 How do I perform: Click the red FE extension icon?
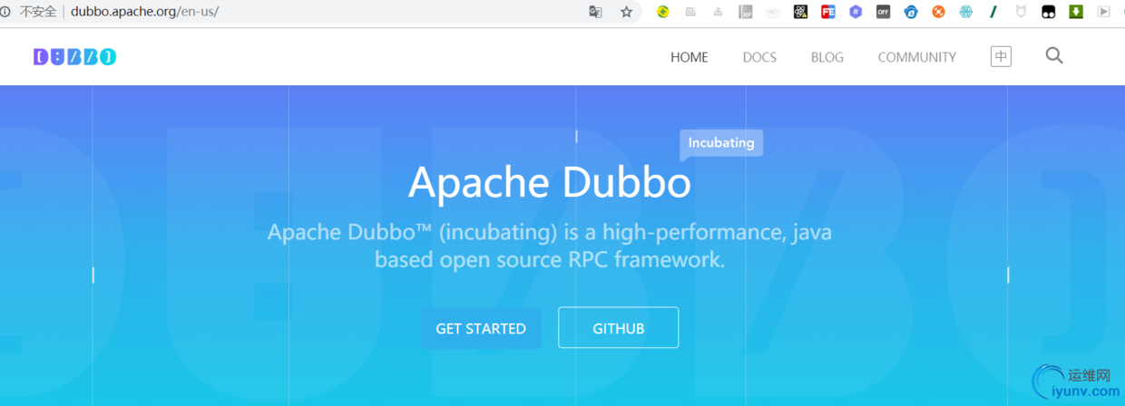tap(827, 12)
